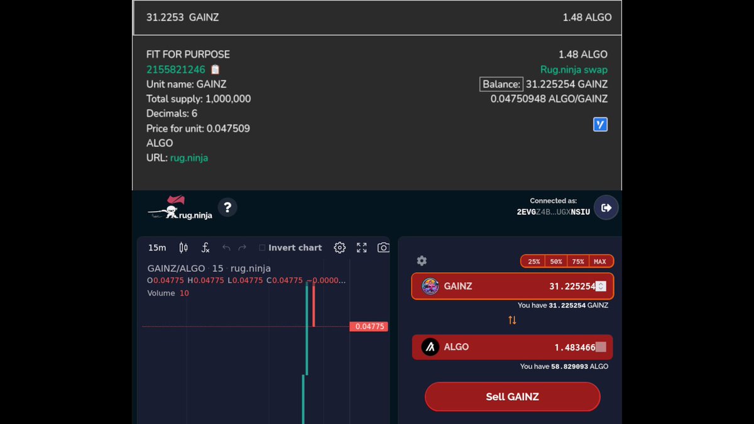Click the Balance label
The image size is (754, 424).
[x=501, y=84]
